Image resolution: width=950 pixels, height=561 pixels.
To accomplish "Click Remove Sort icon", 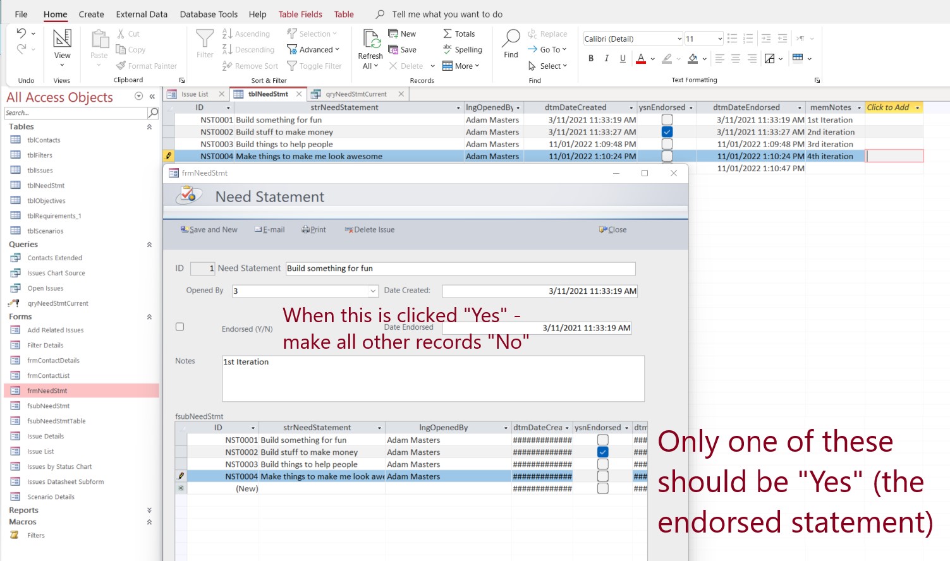I will coord(250,66).
